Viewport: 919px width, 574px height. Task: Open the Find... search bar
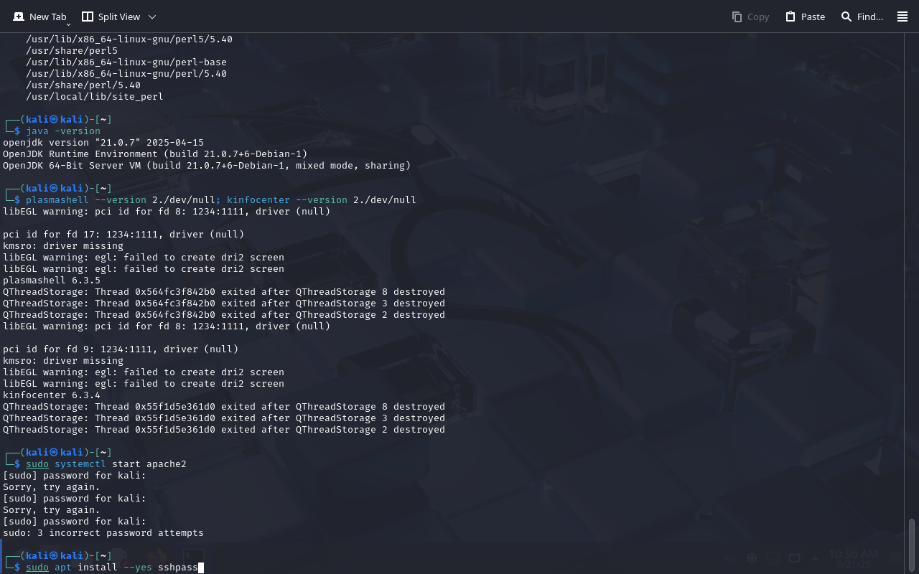point(862,17)
